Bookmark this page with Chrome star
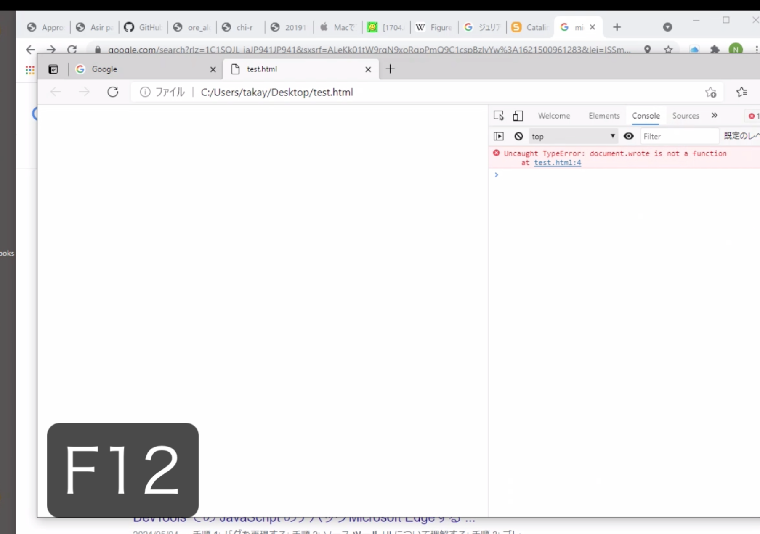 click(x=668, y=50)
